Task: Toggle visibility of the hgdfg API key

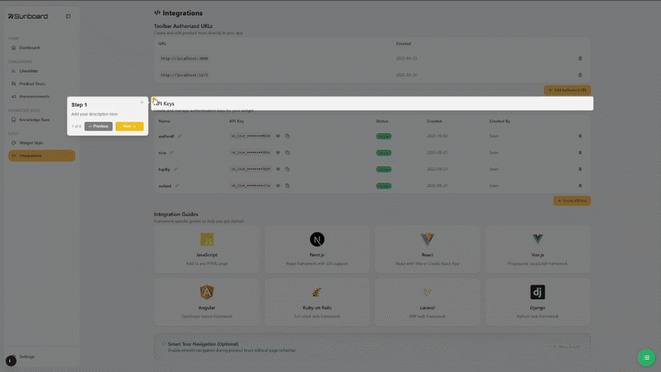Action: [278, 169]
